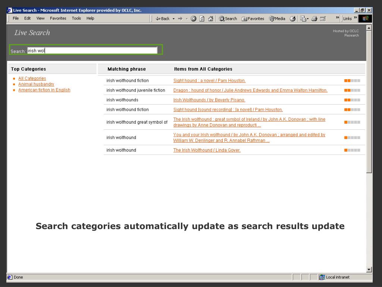Open Sight hound : a novel link

[x=210, y=81]
